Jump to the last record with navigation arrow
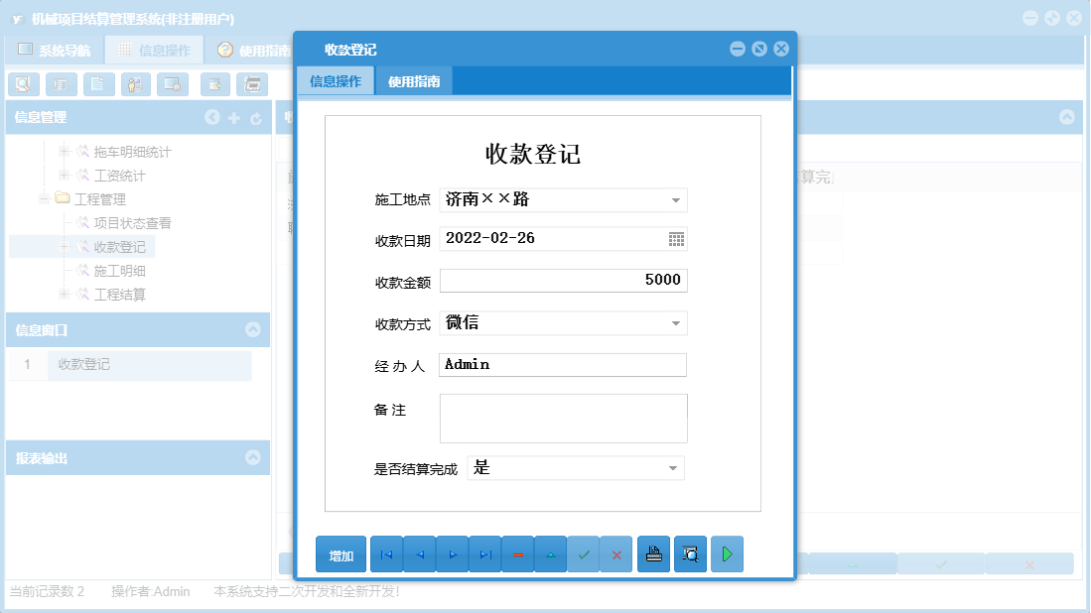 (484, 553)
